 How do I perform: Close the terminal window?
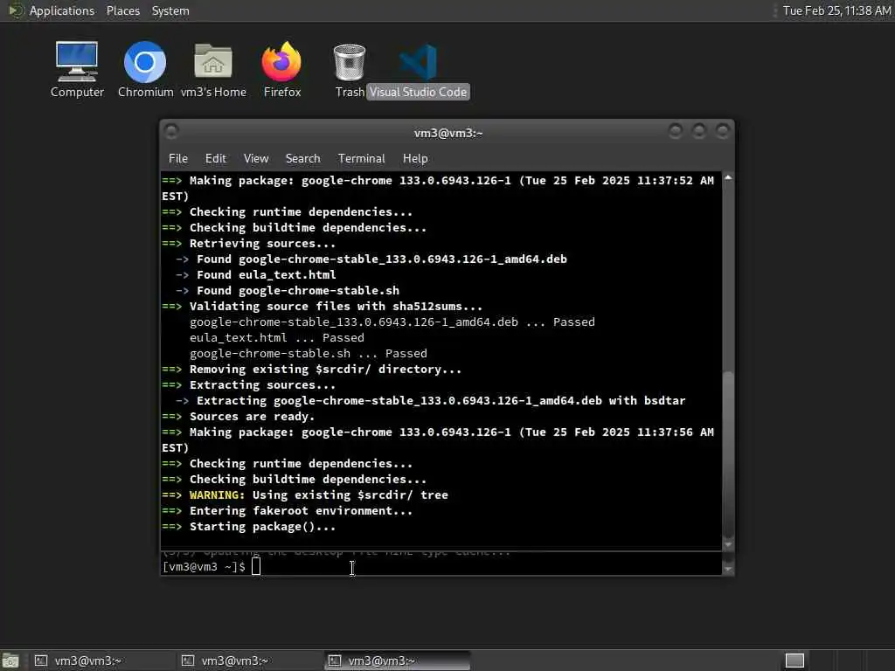(x=722, y=132)
